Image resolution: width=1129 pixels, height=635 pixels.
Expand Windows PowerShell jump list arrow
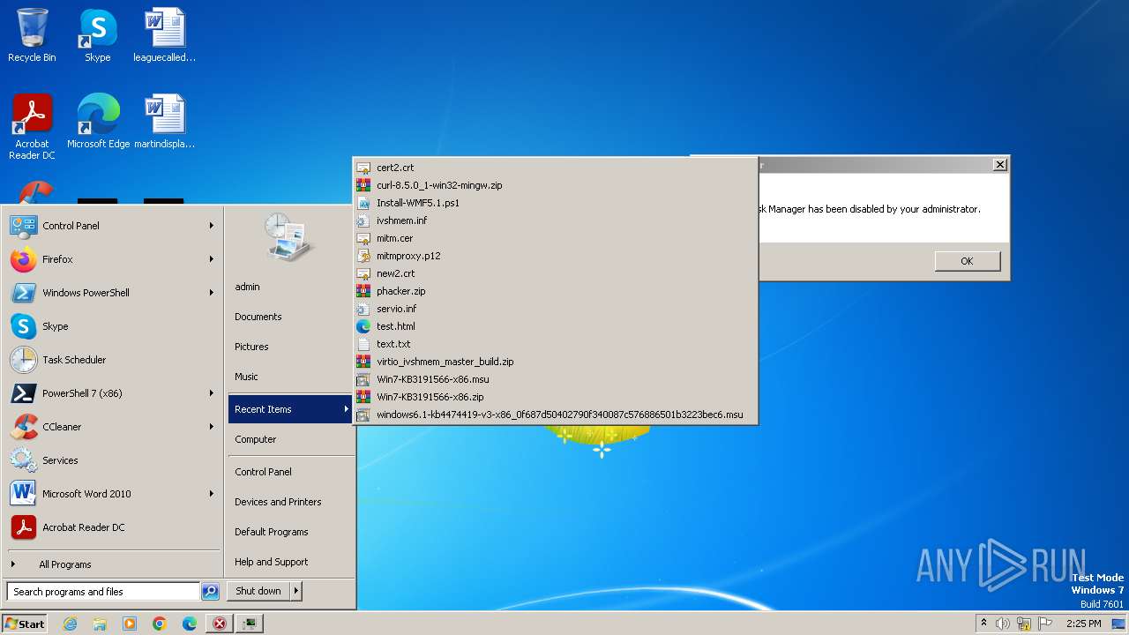212,293
